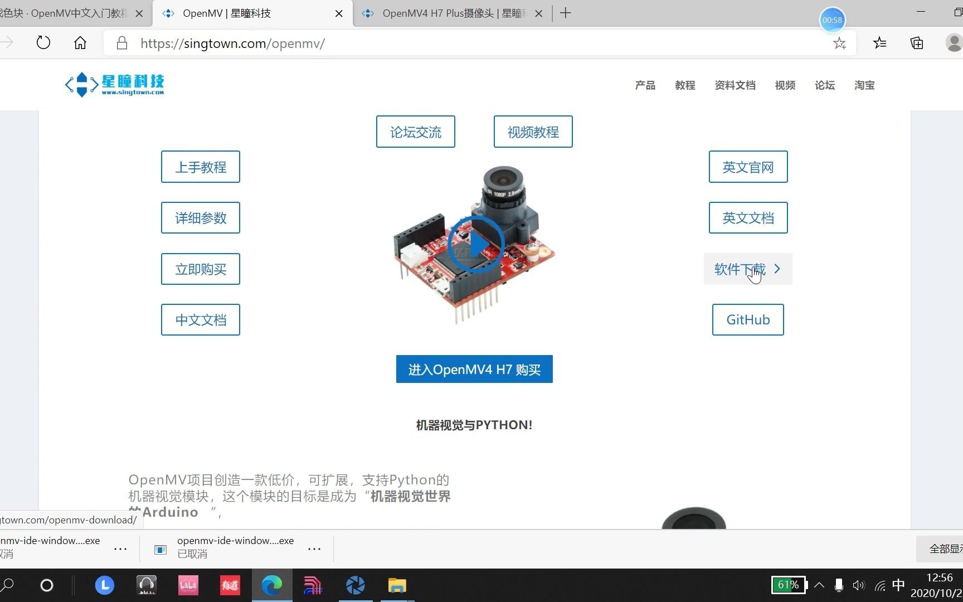The image size is (963, 602).
Task: Open Windows search magnifier in taskbar
Action: pos(8,585)
